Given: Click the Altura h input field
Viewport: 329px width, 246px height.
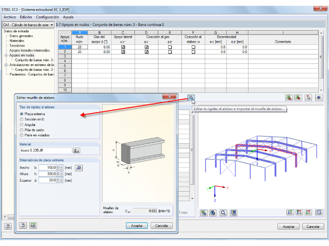Looking at the screenshot, I should [48, 174].
